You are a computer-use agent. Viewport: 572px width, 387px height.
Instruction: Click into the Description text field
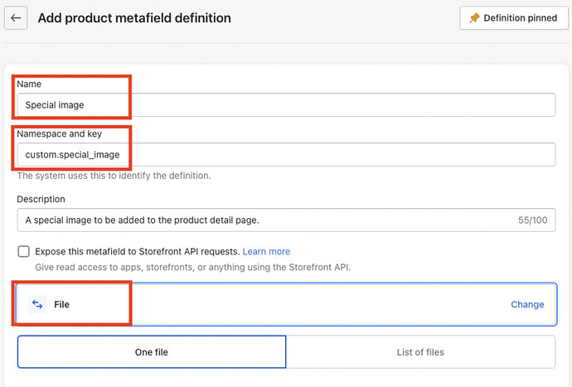tap(265, 220)
